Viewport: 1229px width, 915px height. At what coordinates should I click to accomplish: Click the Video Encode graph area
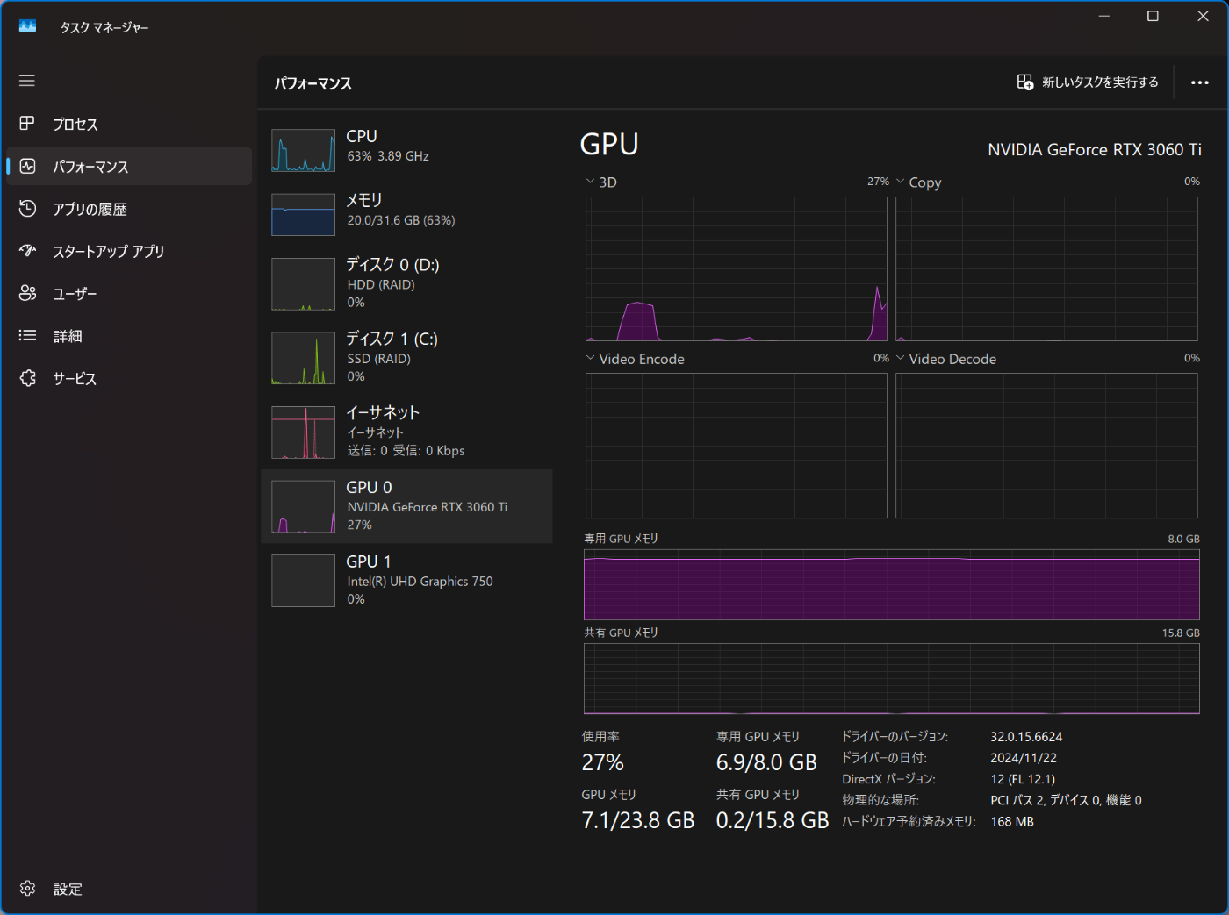click(x=737, y=446)
